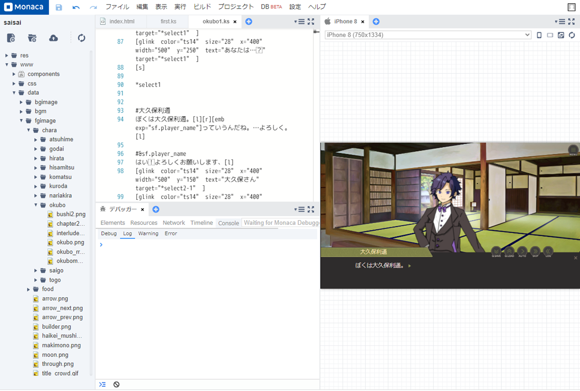This screenshot has height=391, width=580.
Task: Filter console by Error
Action: (x=171, y=234)
